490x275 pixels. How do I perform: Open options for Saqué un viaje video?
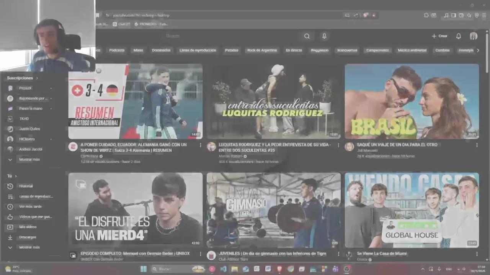[477, 145]
